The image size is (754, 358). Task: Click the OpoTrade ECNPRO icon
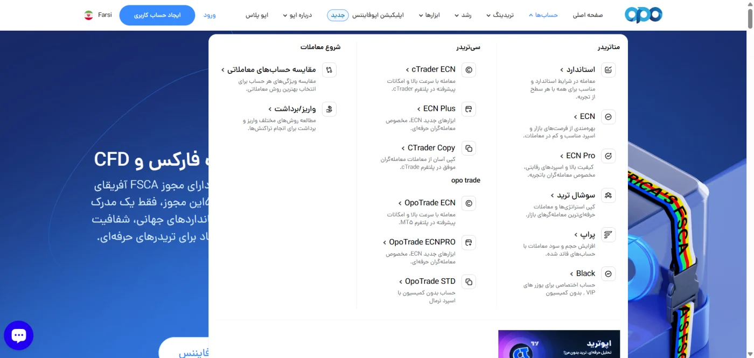click(469, 243)
